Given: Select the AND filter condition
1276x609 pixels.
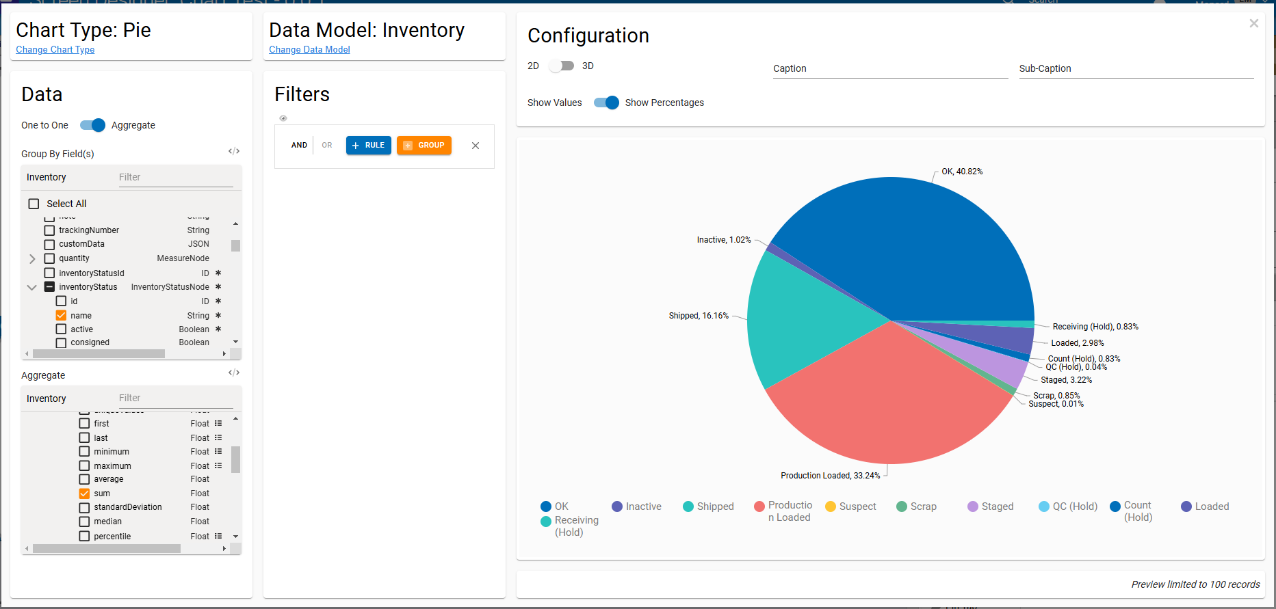Looking at the screenshot, I should (299, 145).
